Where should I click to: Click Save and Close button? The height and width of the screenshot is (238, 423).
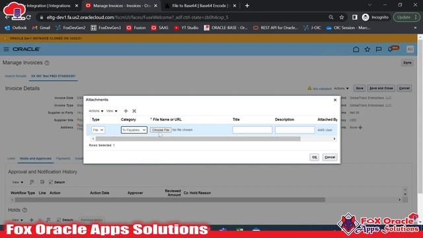click(x=381, y=88)
